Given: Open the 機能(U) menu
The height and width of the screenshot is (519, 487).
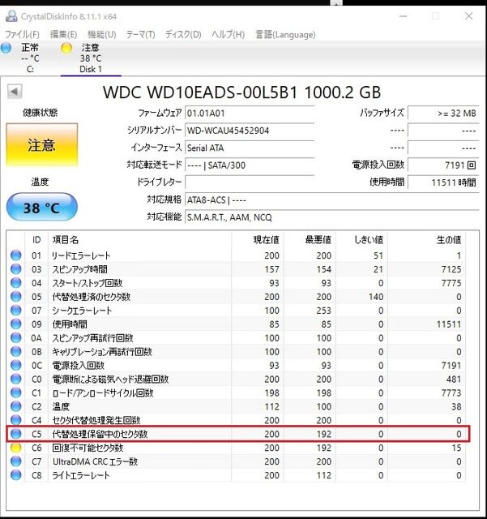Looking at the screenshot, I should pos(101,34).
